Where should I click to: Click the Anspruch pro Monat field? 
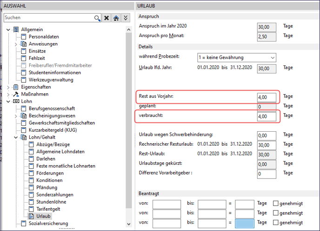coord(267,37)
